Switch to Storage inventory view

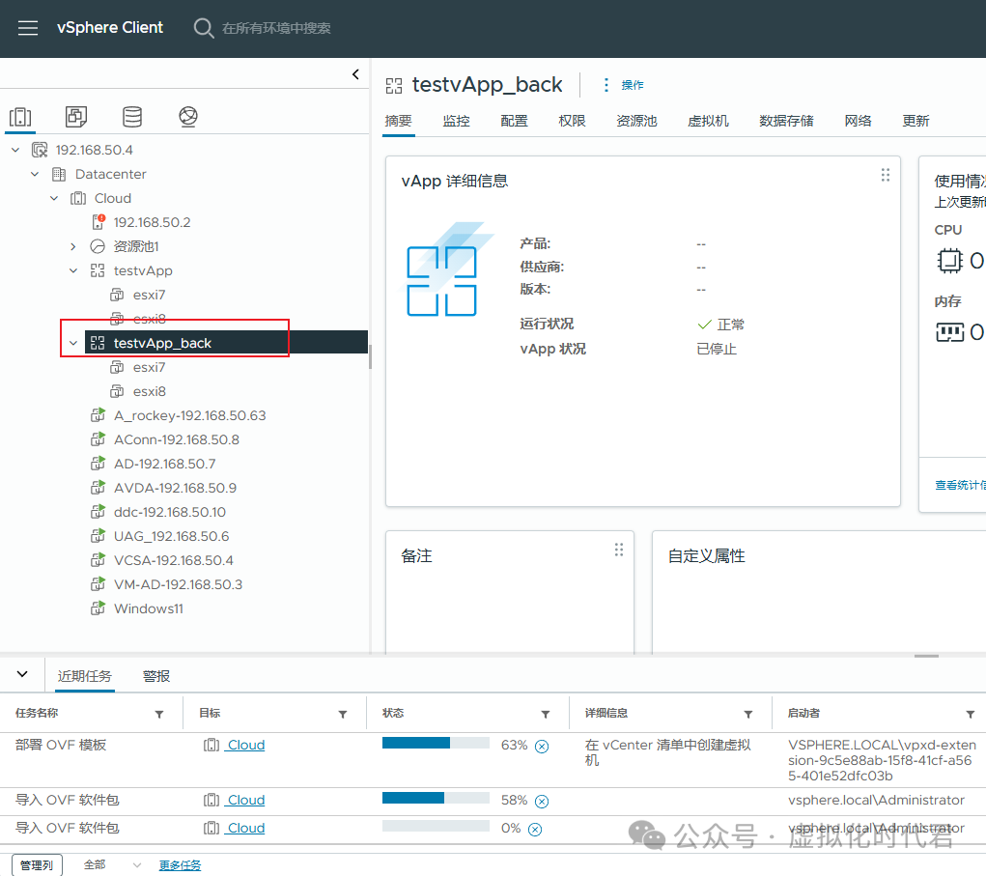(132, 116)
